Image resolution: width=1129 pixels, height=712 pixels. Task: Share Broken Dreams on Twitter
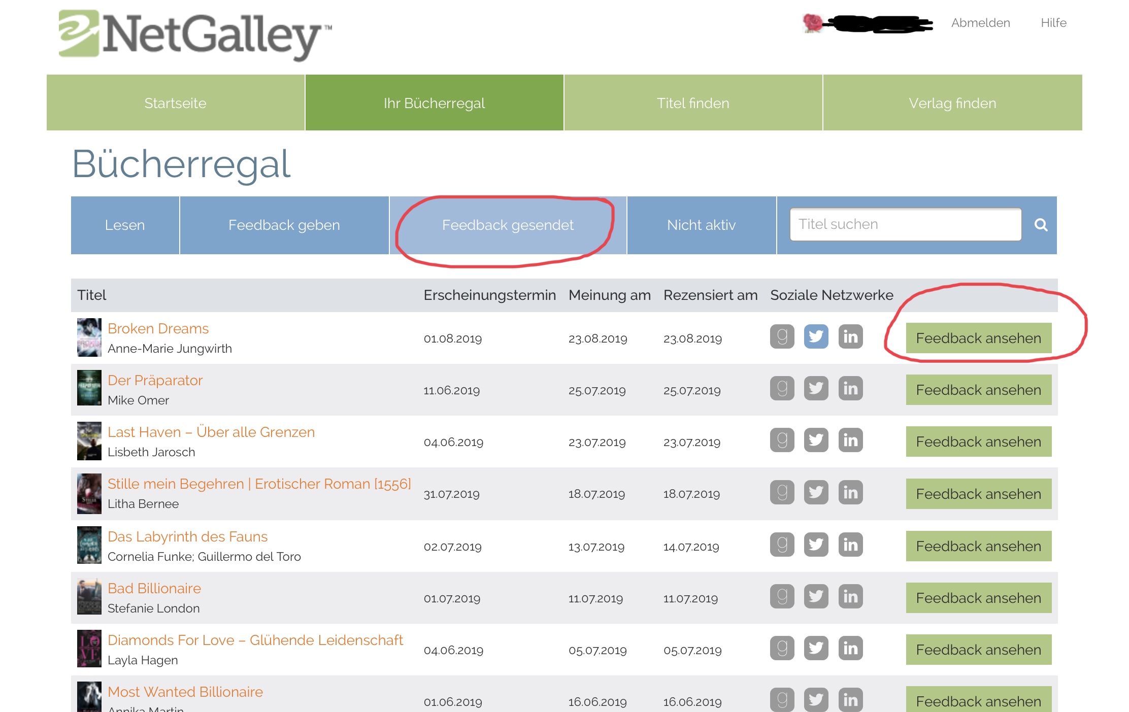(816, 336)
